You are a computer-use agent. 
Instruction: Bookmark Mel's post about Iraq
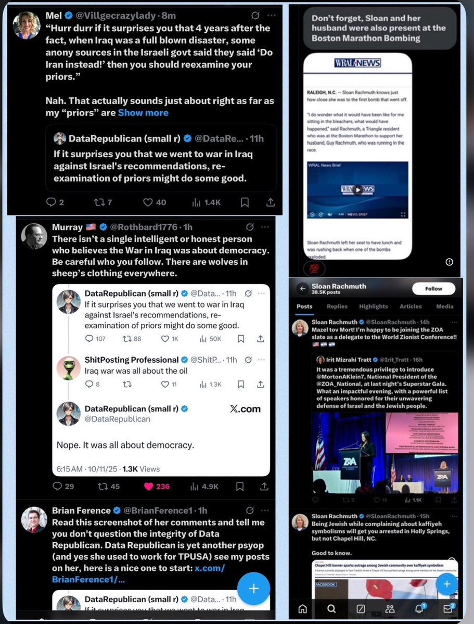pos(245,202)
